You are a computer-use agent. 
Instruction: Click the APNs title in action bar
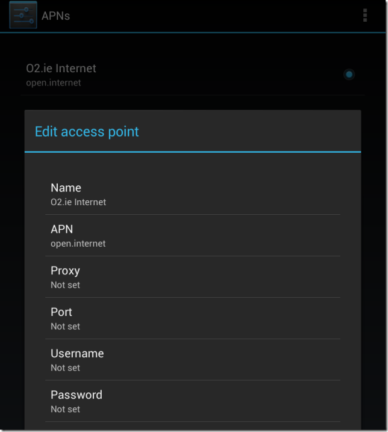click(x=56, y=16)
